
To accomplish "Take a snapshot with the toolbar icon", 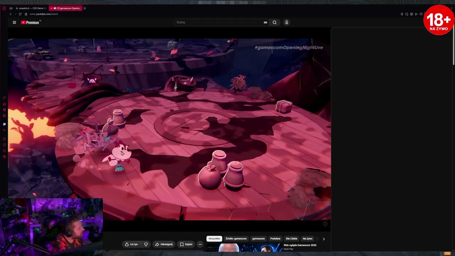I will tap(407, 14).
